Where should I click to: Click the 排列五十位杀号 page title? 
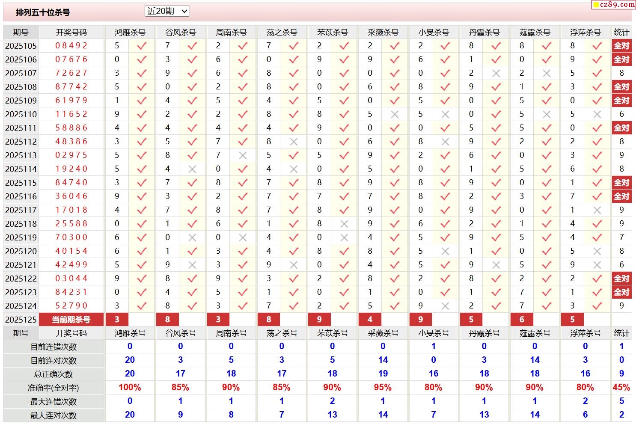click(x=43, y=12)
